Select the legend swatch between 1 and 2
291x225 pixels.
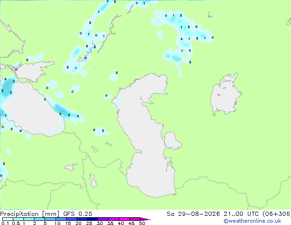tap(29, 219)
